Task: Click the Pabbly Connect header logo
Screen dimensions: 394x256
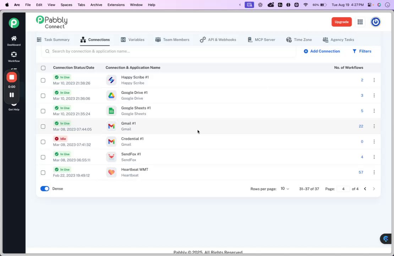Action: (x=51, y=22)
